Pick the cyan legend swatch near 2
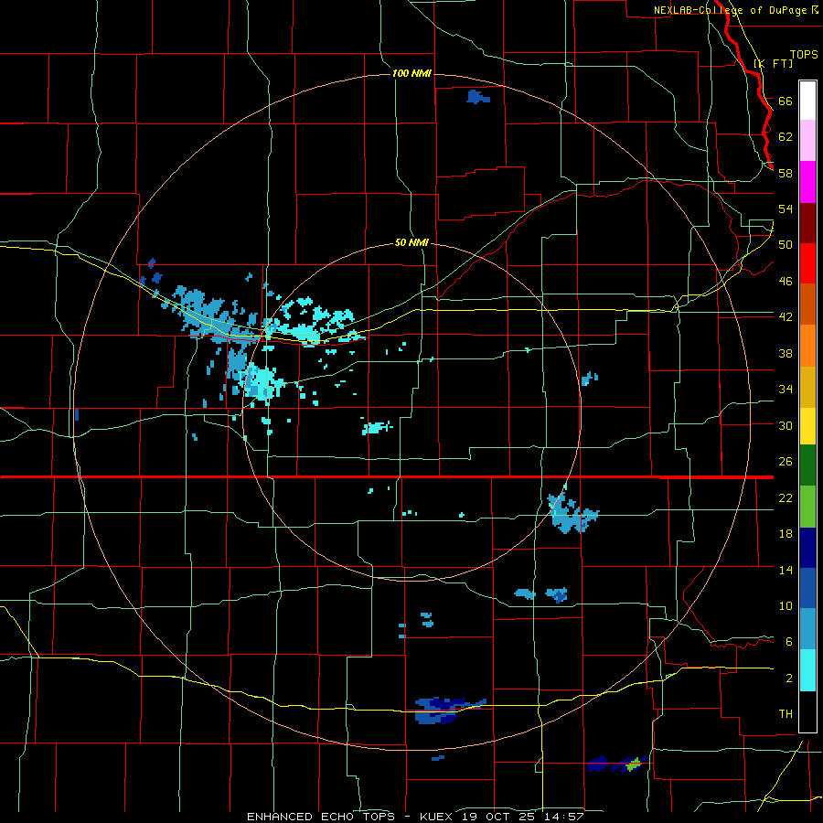The image size is (823, 823). point(807,670)
